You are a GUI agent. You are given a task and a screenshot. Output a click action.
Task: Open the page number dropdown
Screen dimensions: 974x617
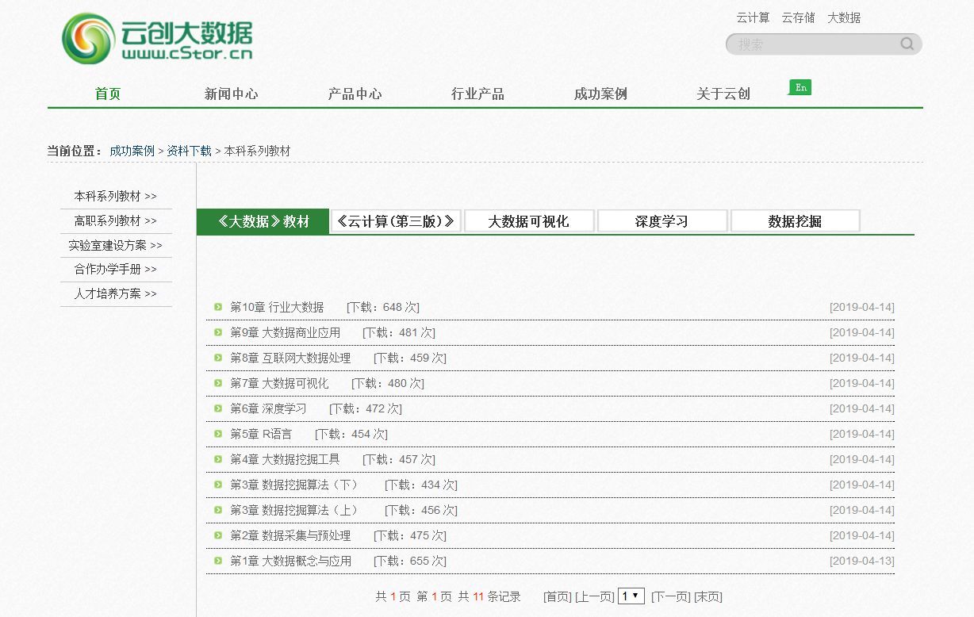coord(631,596)
